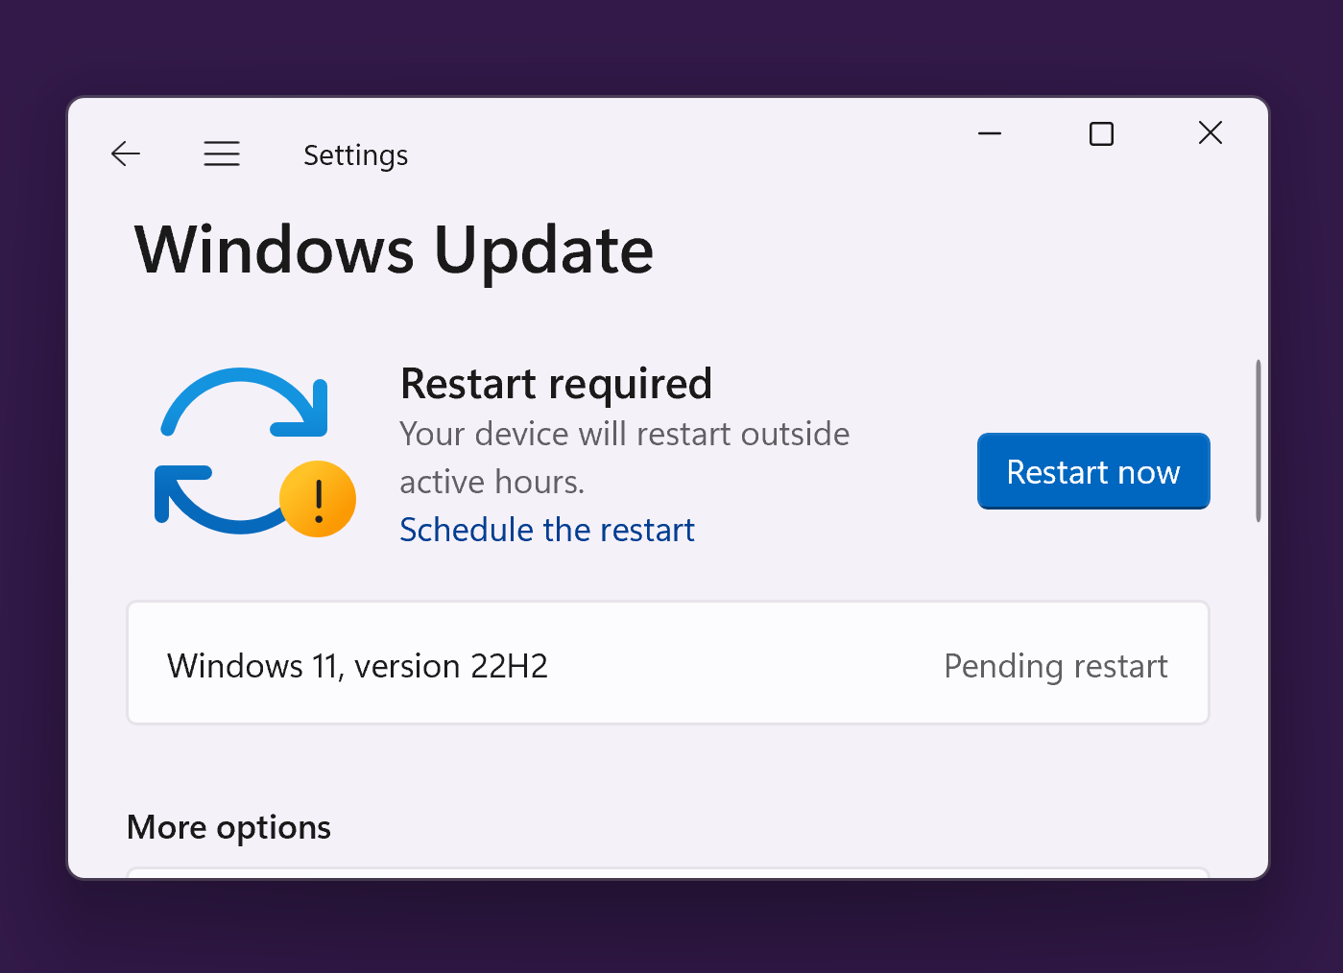Click the More options section heading
Image resolution: width=1343 pixels, height=973 pixels.
click(x=228, y=827)
